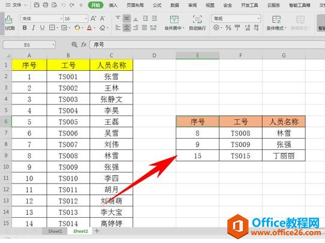The image size is (325, 243).
Task: Click the Format Painter brush icon
Action: 9,20
